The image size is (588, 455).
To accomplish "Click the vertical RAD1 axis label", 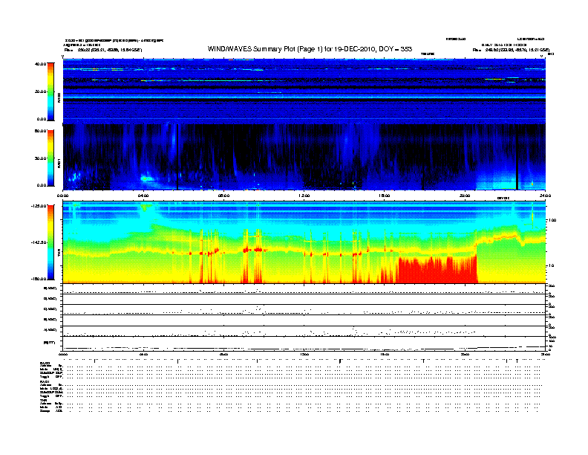I will 59,163.
